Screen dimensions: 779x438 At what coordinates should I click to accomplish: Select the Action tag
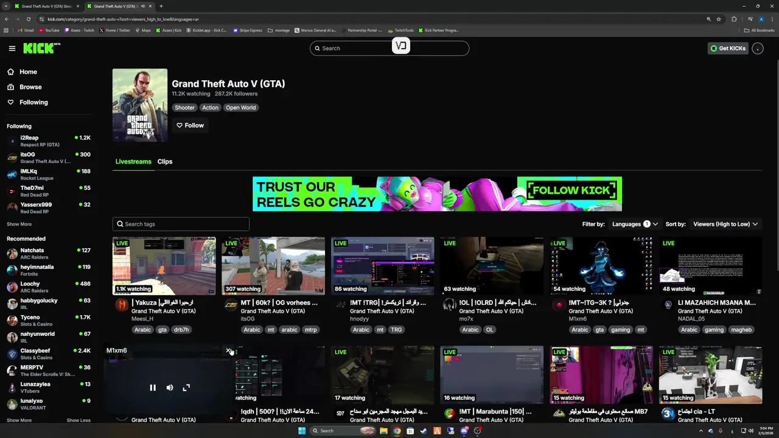[x=210, y=108]
